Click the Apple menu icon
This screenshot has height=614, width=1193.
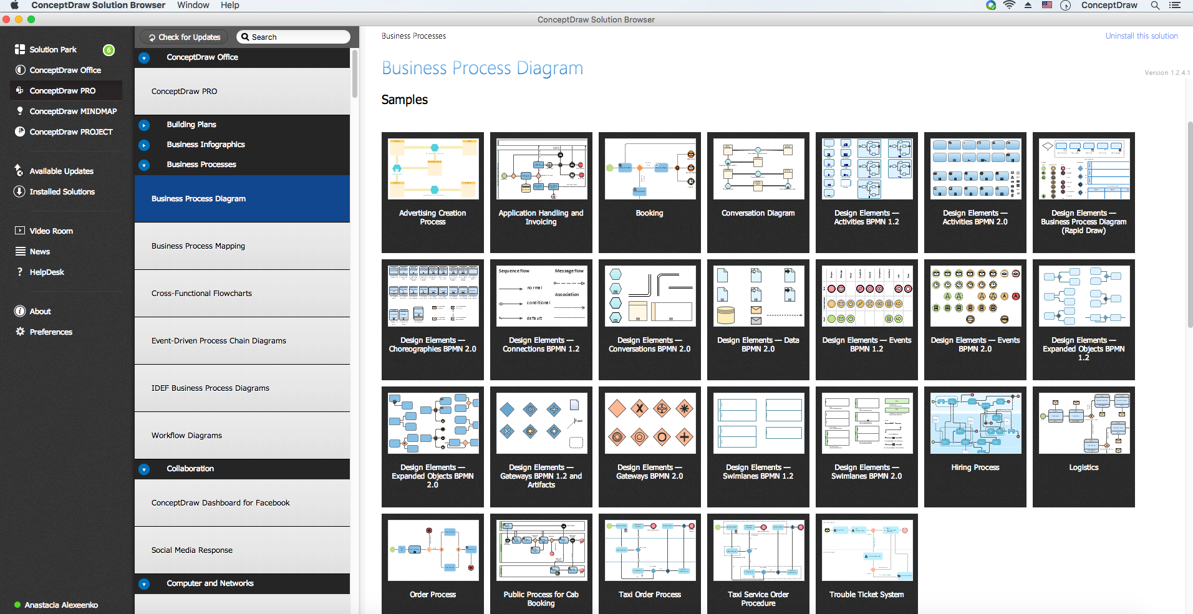14,5
